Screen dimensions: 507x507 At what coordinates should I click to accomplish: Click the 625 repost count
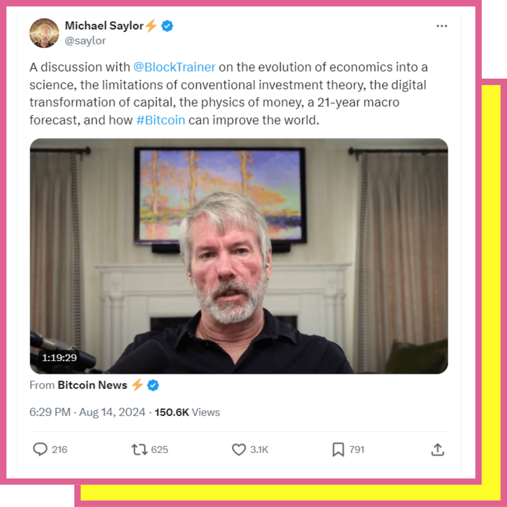(159, 450)
